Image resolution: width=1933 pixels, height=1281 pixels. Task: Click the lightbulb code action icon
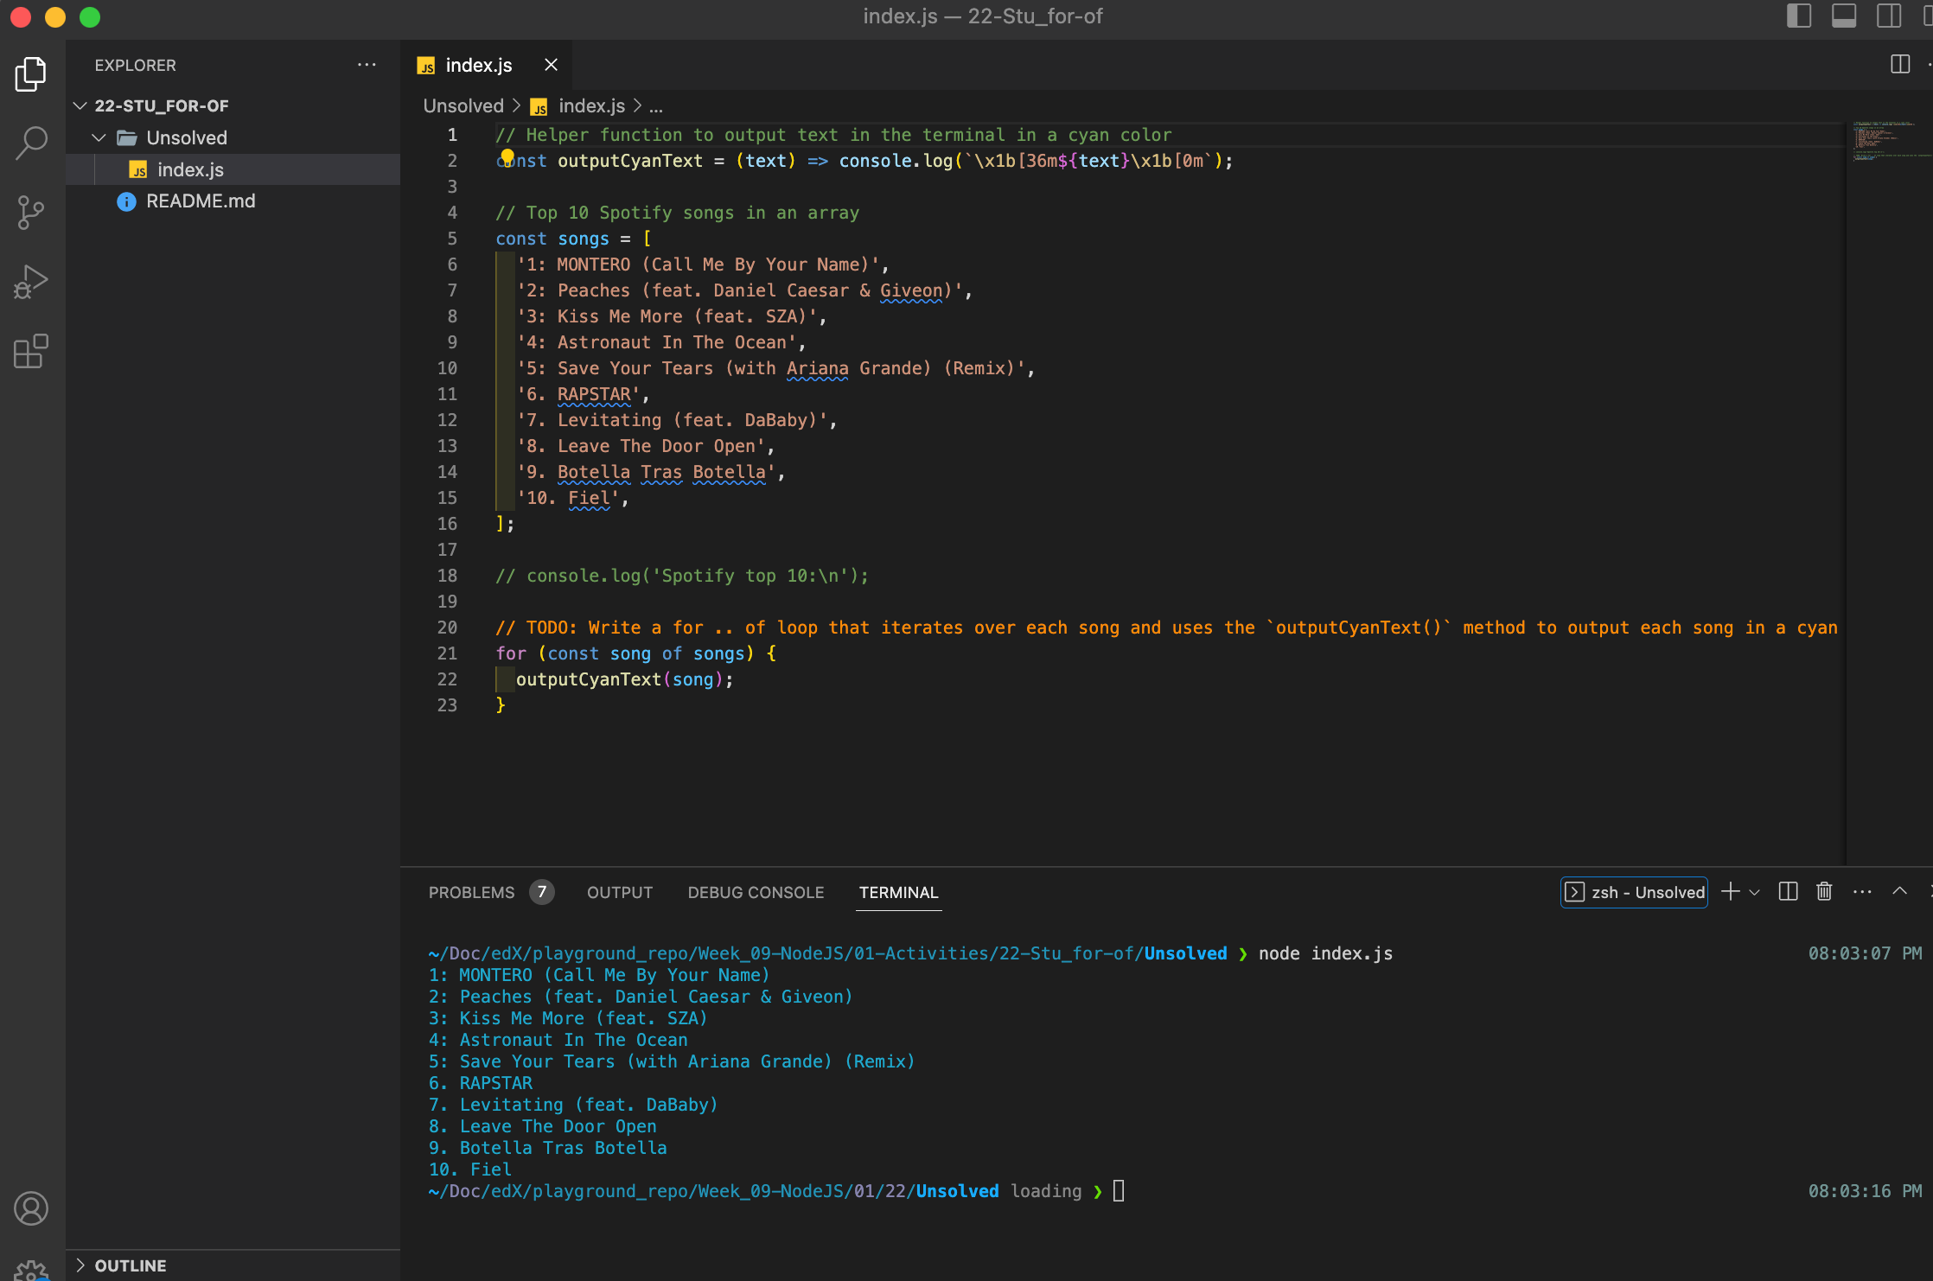(507, 156)
